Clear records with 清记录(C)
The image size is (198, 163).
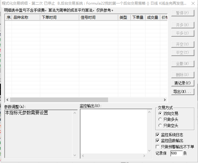(183, 83)
